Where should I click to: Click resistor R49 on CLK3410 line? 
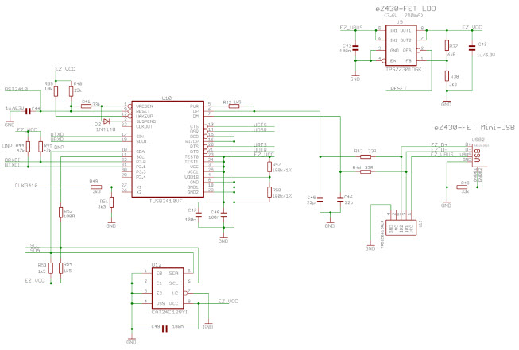(x=96, y=187)
